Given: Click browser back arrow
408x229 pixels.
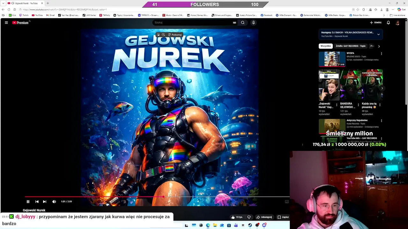Looking at the screenshot, I should coord(3,10).
